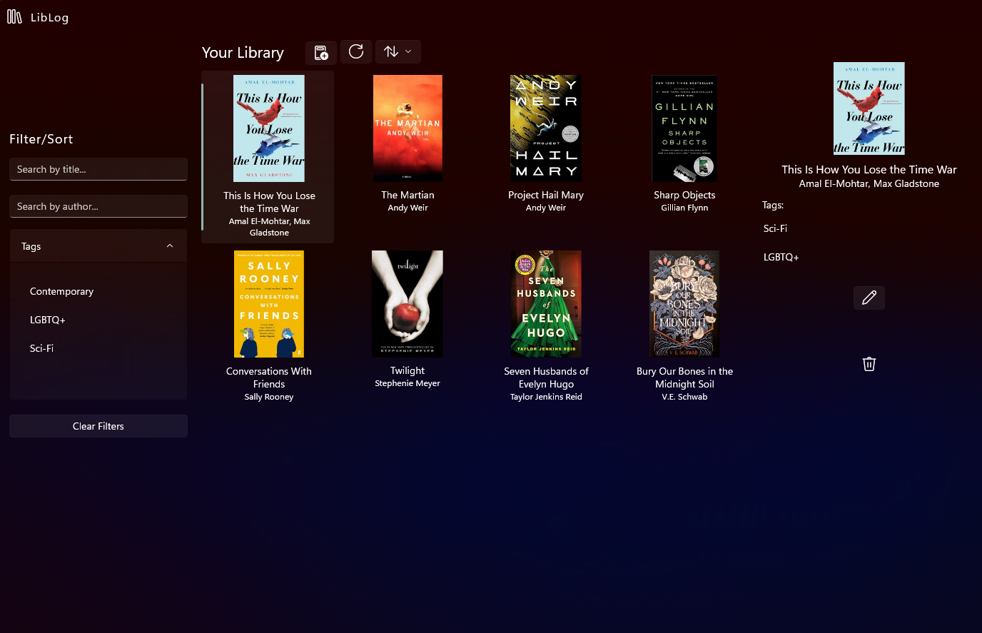Click 'Amal El-Mohtar, Max Gladstone' in details panel
The image size is (982, 633).
869,183
